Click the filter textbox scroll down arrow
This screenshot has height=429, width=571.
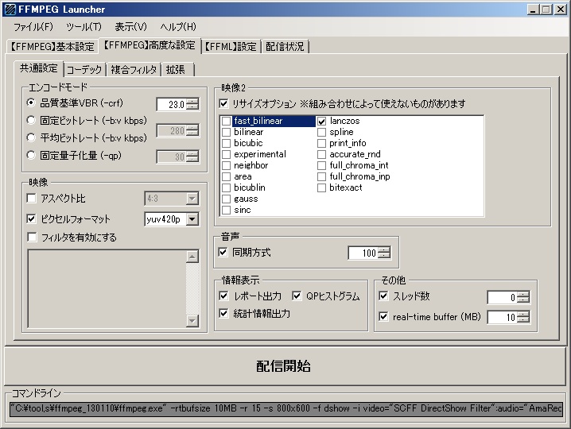(x=192, y=321)
